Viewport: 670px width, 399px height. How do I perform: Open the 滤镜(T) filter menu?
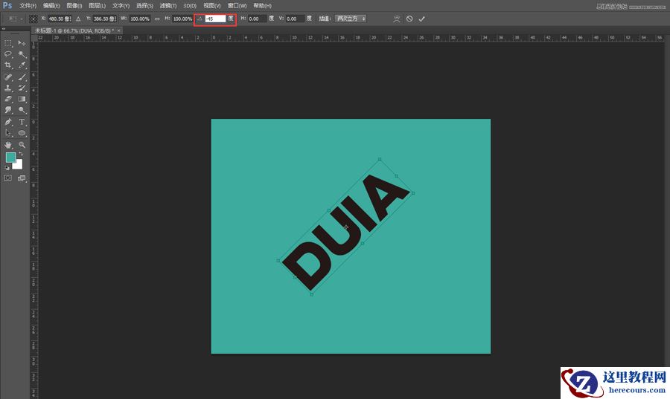(x=167, y=5)
